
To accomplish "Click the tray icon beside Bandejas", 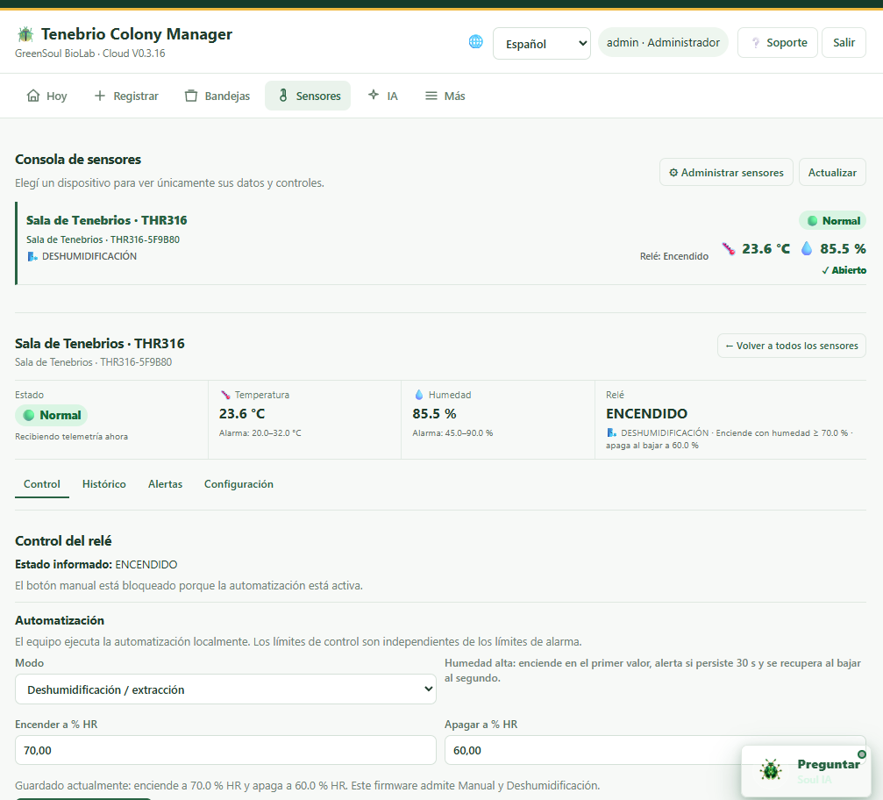I will (x=191, y=96).
